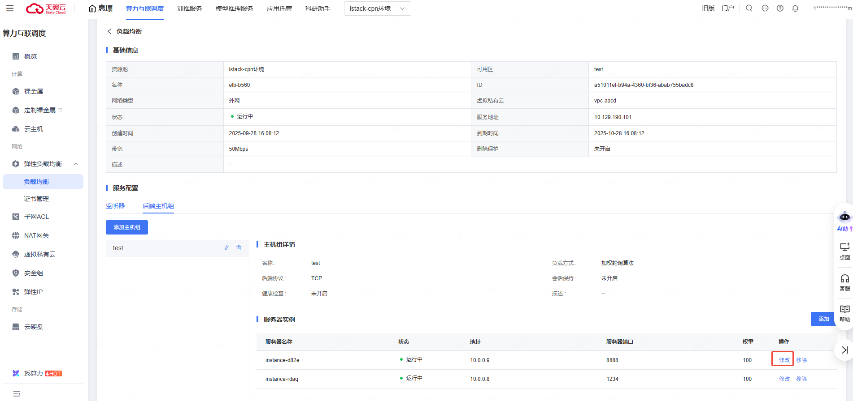Click the back arrow beside 负载均衡 title
This screenshot has width=853, height=401.
(109, 31)
